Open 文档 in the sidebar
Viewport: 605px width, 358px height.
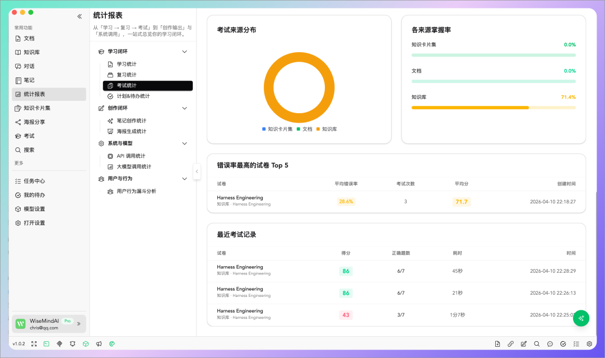coord(49,39)
